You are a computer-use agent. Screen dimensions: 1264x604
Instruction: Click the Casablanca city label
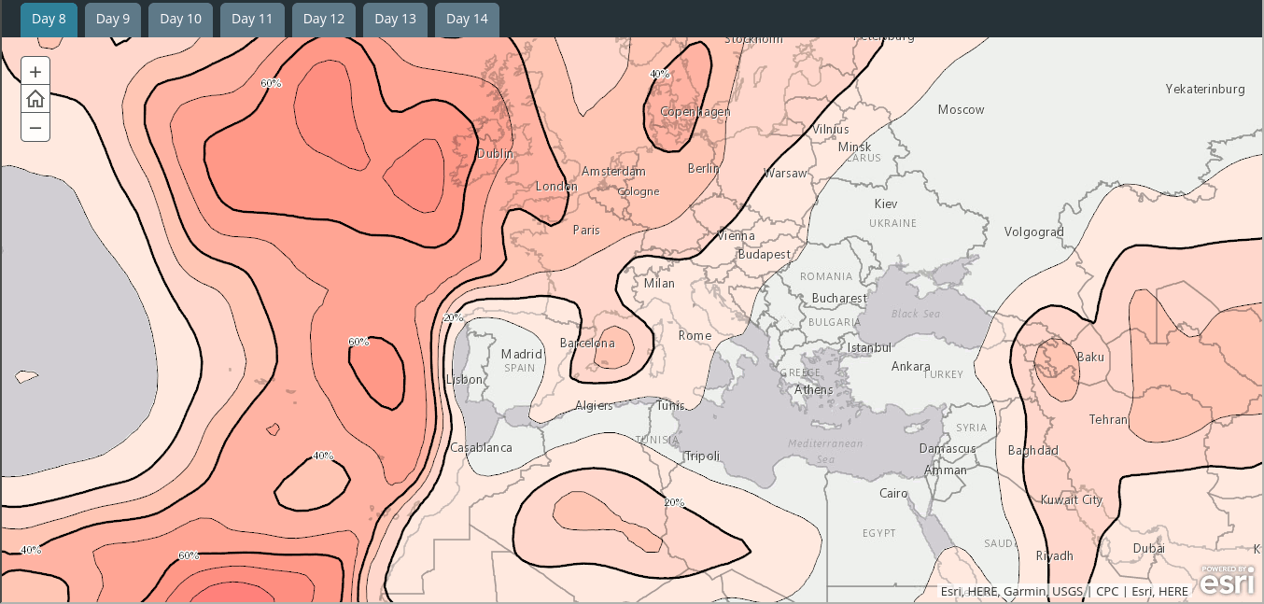pyautogui.click(x=481, y=447)
